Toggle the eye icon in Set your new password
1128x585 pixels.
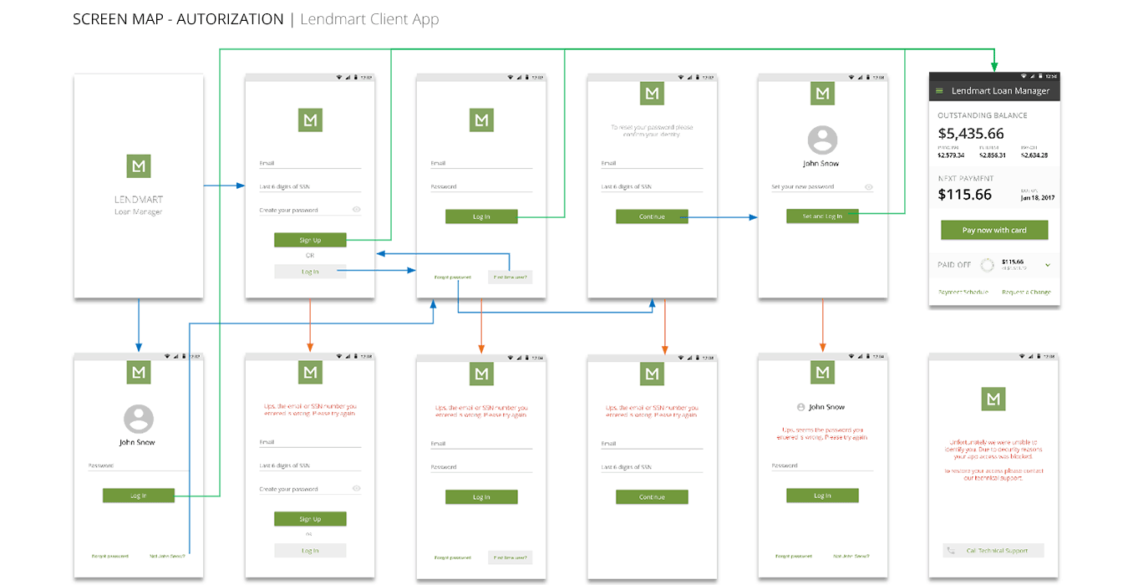click(x=869, y=187)
